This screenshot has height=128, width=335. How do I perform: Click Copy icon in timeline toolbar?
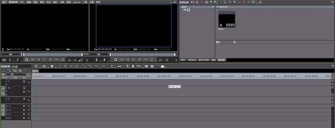tap(65, 67)
